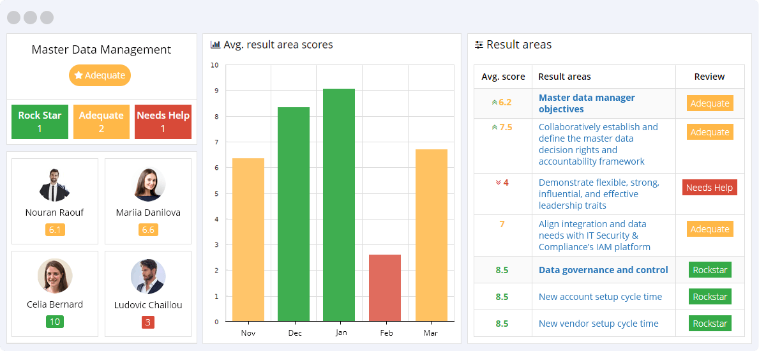Open Celia Bernard's profile photo
Viewport: 759px width, 351px height.
point(55,276)
